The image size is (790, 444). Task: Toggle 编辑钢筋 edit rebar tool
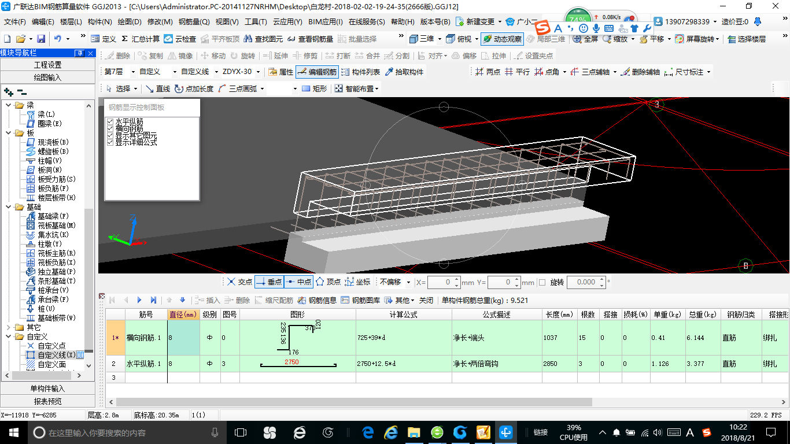point(316,72)
